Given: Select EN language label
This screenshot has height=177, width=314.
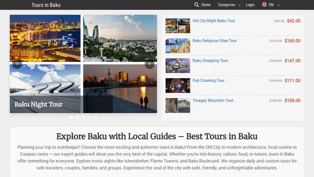Looking at the screenshot, I should tap(271, 5).
